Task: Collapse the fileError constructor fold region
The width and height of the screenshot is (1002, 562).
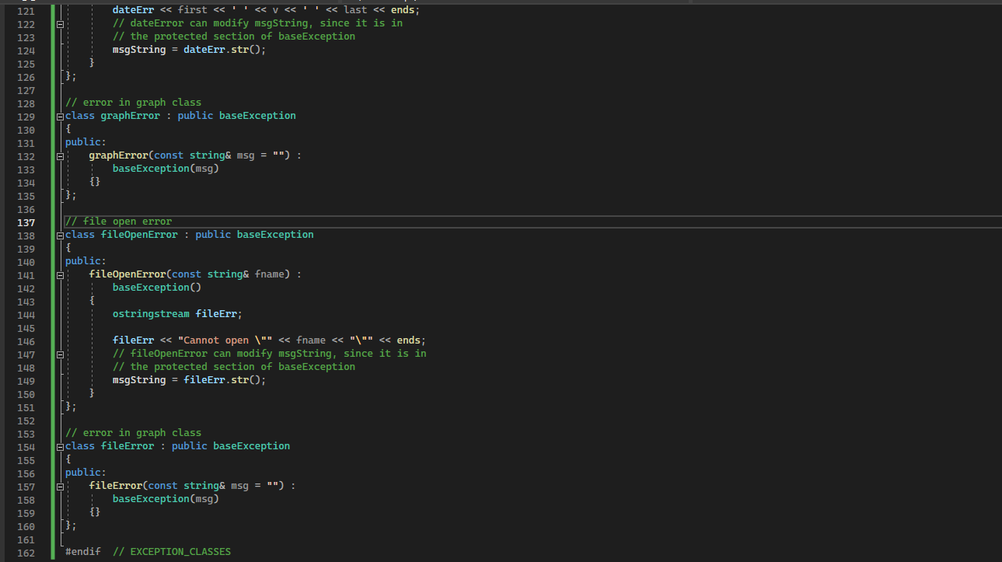Action: coord(59,485)
